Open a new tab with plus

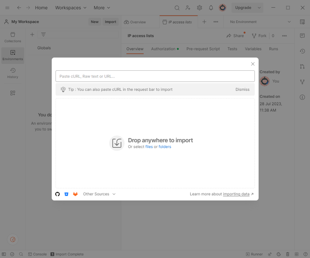[204, 22]
